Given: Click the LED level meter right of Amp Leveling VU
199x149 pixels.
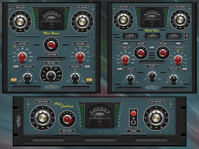Looking at the screenshot, I should 117,115.
